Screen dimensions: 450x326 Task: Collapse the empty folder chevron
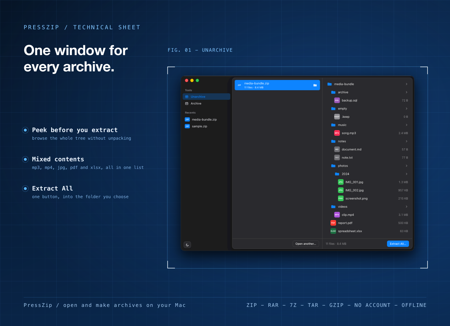(x=406, y=108)
